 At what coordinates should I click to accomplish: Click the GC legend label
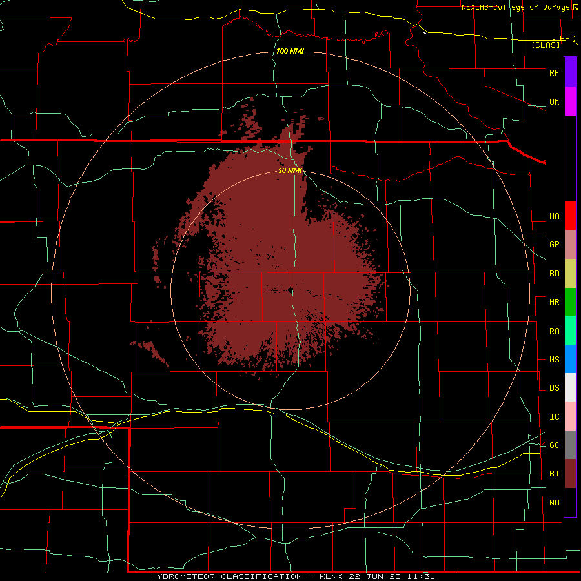coord(554,445)
